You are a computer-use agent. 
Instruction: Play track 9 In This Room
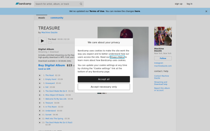40,107
